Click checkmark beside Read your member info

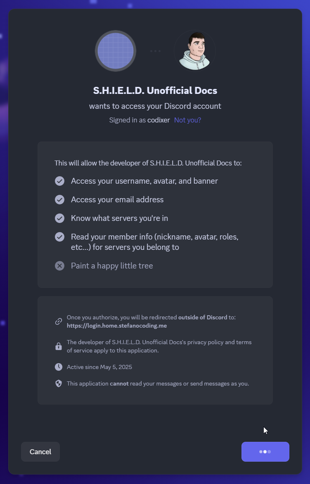(60, 237)
